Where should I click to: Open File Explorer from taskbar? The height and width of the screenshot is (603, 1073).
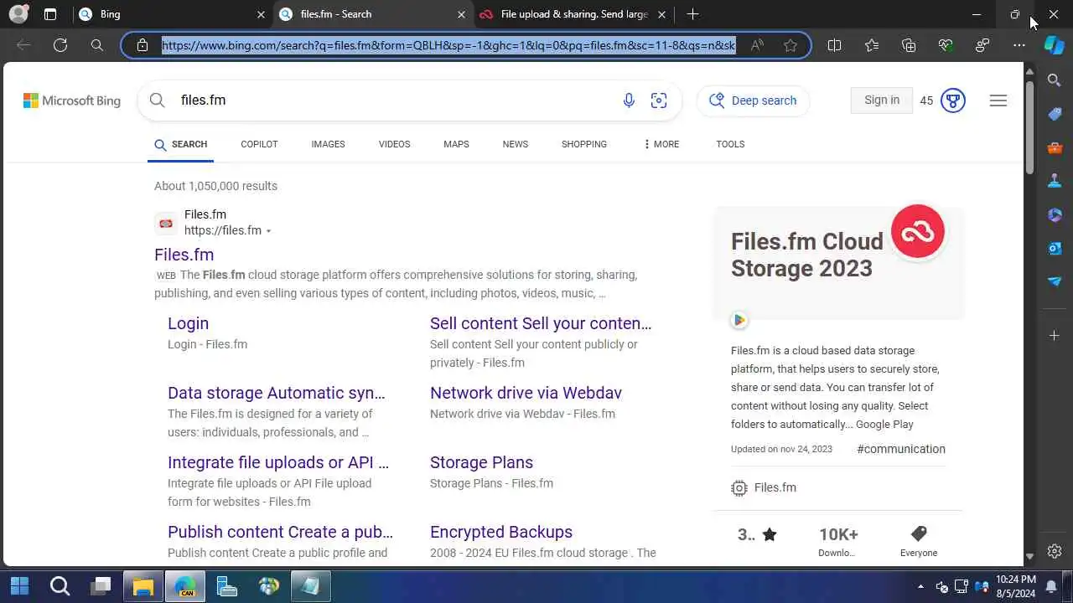point(143,585)
